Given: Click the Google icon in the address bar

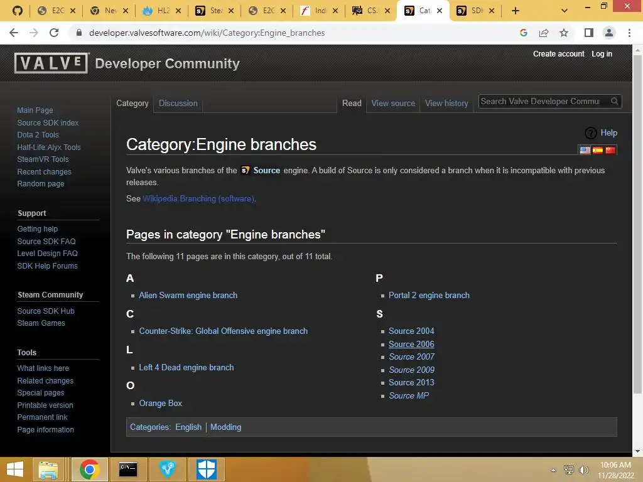Looking at the screenshot, I should (523, 33).
